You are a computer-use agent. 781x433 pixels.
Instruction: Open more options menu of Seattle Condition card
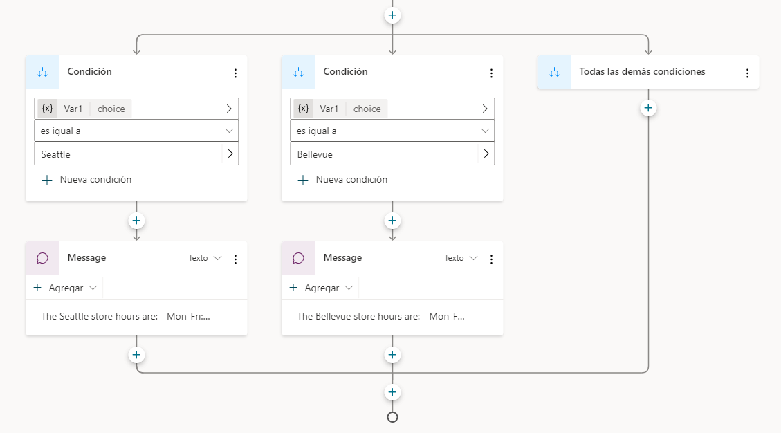(236, 73)
